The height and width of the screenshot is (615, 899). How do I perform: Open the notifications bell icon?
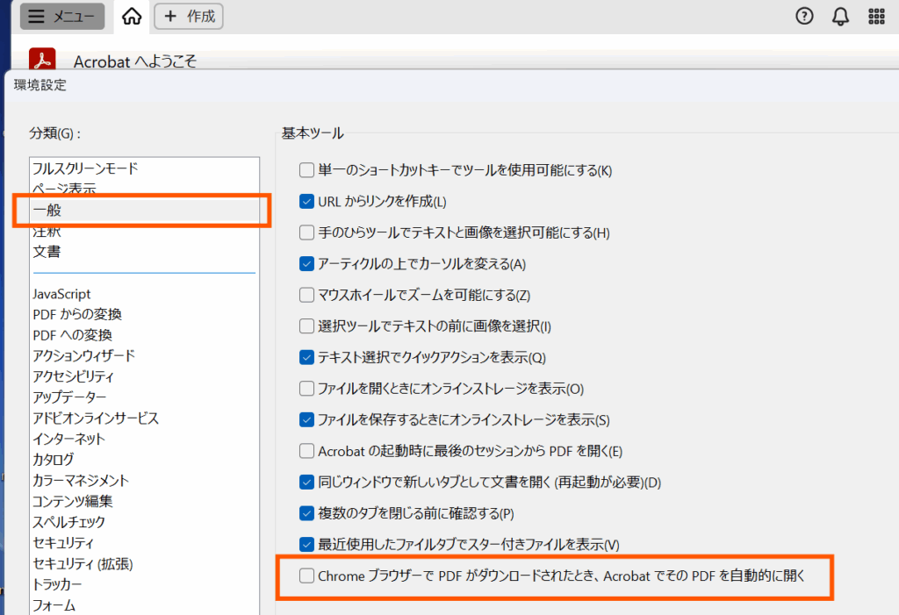pos(840,16)
